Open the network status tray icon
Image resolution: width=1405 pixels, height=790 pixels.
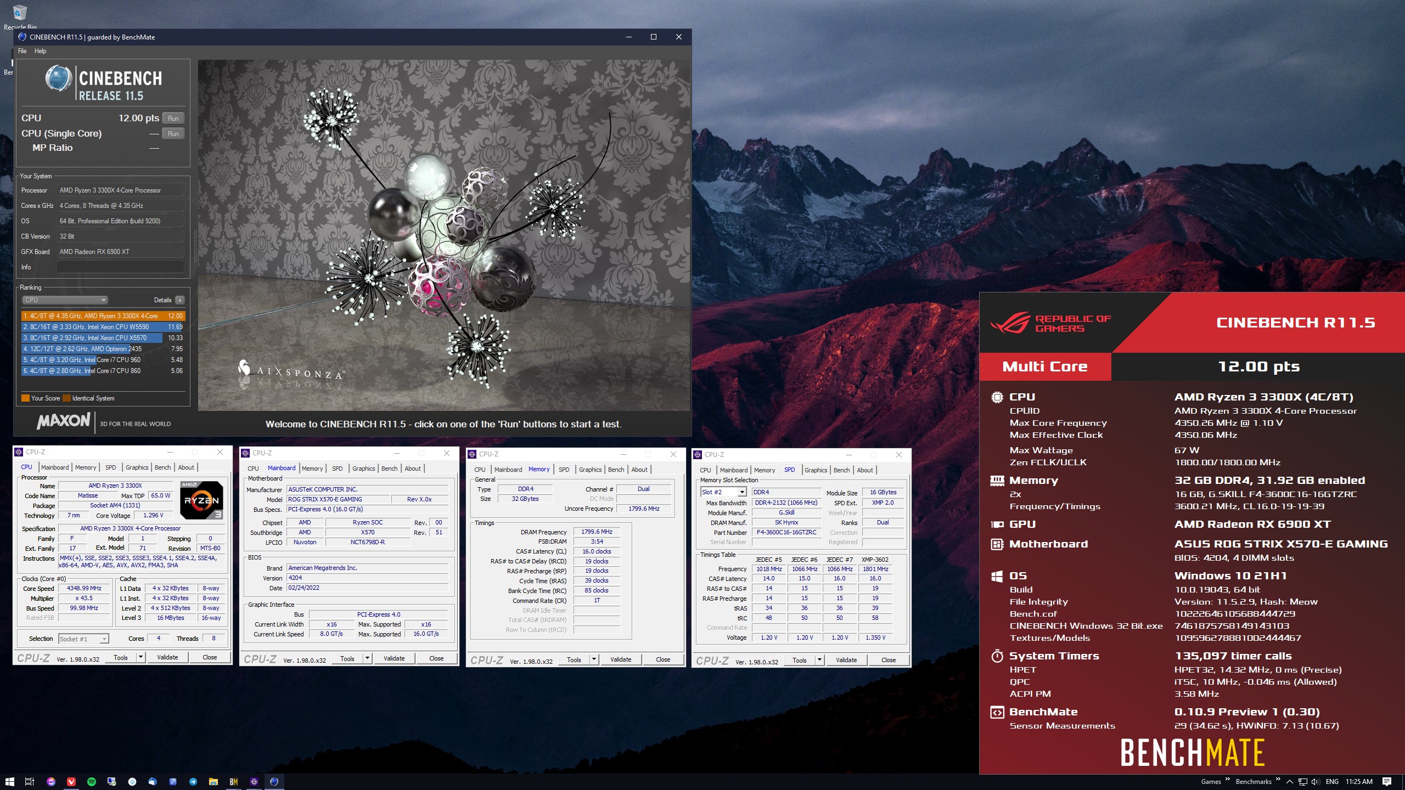click(1302, 782)
